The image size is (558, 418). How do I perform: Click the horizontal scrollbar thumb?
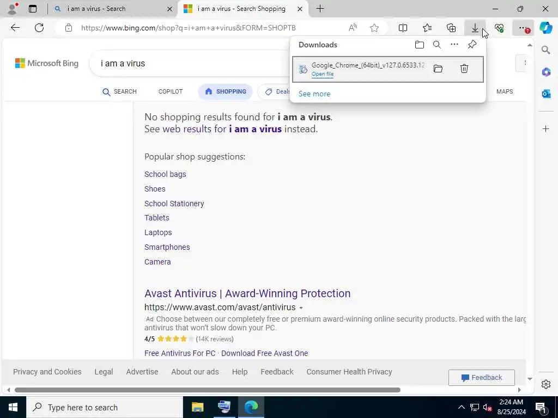[208, 390]
